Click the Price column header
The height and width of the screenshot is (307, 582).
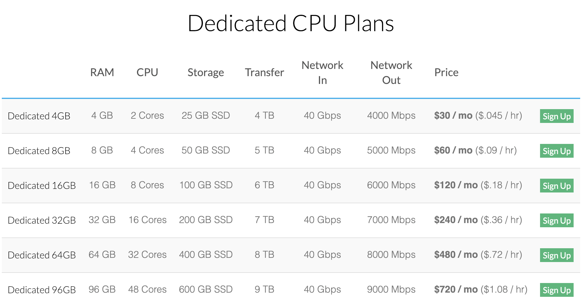coord(446,73)
